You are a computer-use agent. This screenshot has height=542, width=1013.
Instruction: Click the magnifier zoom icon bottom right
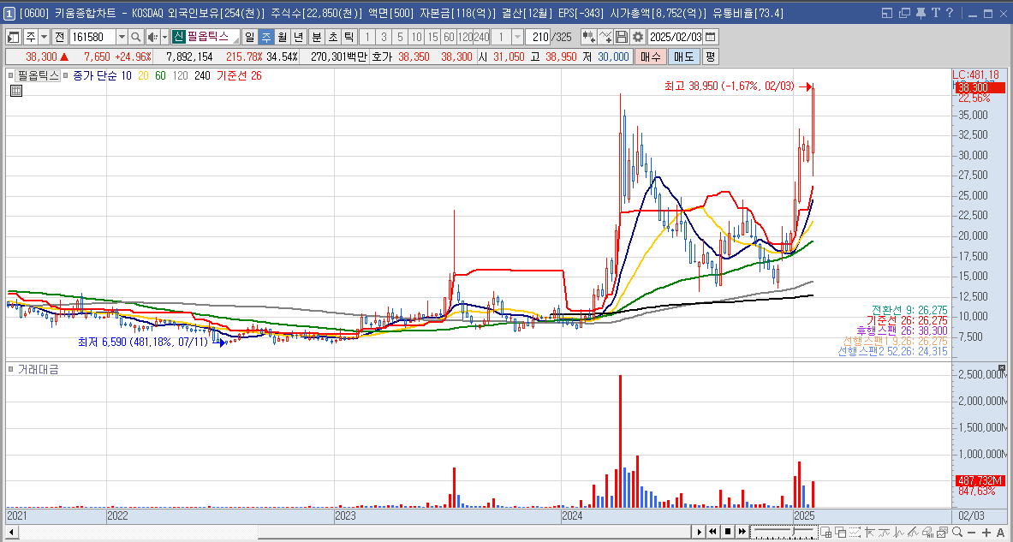[x=956, y=532]
